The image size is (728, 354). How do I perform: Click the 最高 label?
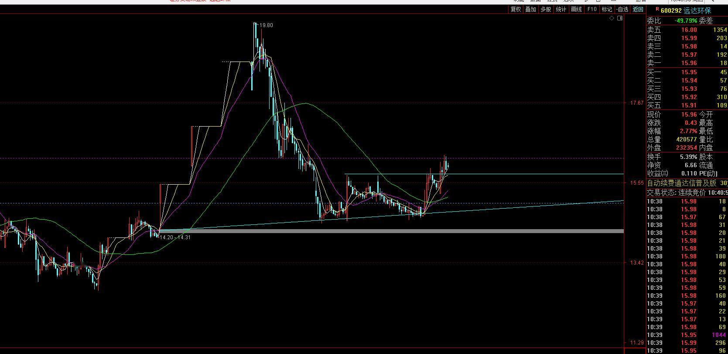point(706,123)
